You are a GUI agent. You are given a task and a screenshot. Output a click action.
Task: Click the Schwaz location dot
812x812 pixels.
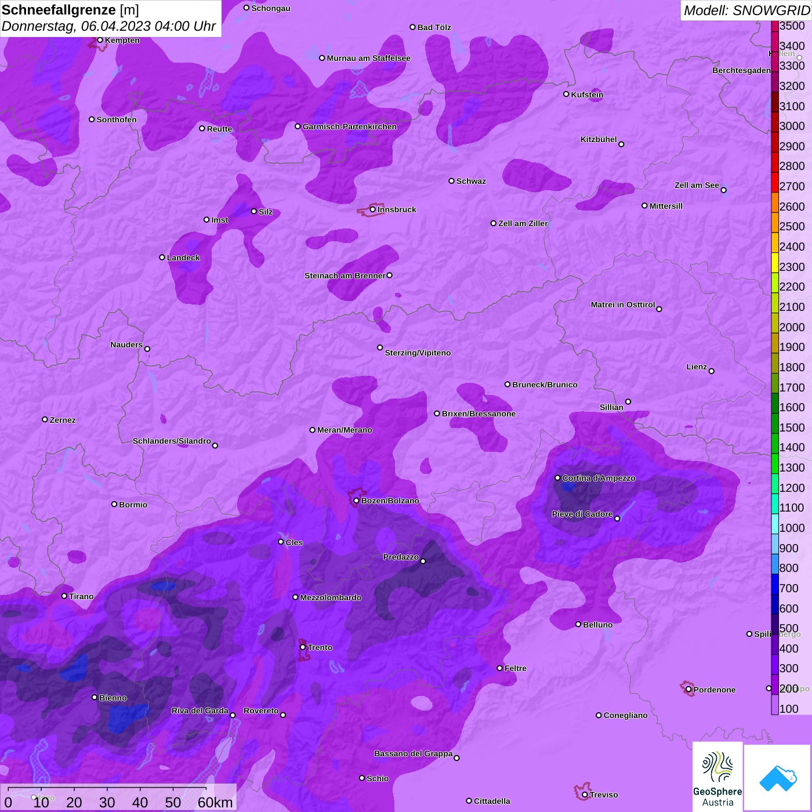coord(451,180)
